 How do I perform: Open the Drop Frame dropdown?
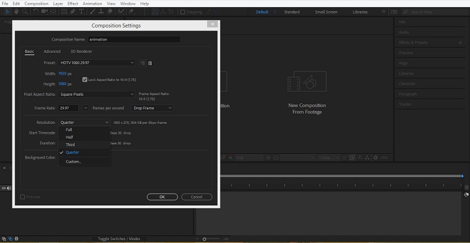(x=152, y=108)
